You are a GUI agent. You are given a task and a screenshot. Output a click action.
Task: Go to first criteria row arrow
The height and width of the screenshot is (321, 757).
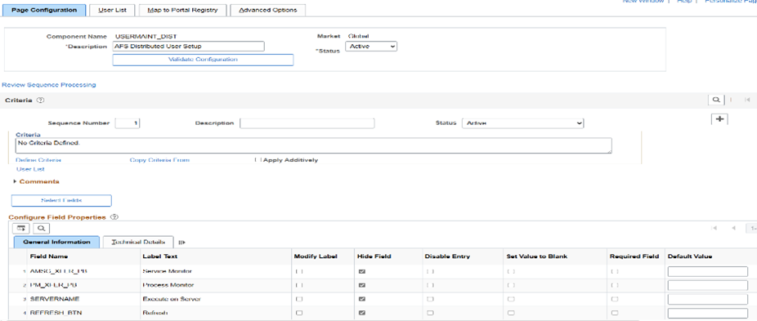[747, 100]
